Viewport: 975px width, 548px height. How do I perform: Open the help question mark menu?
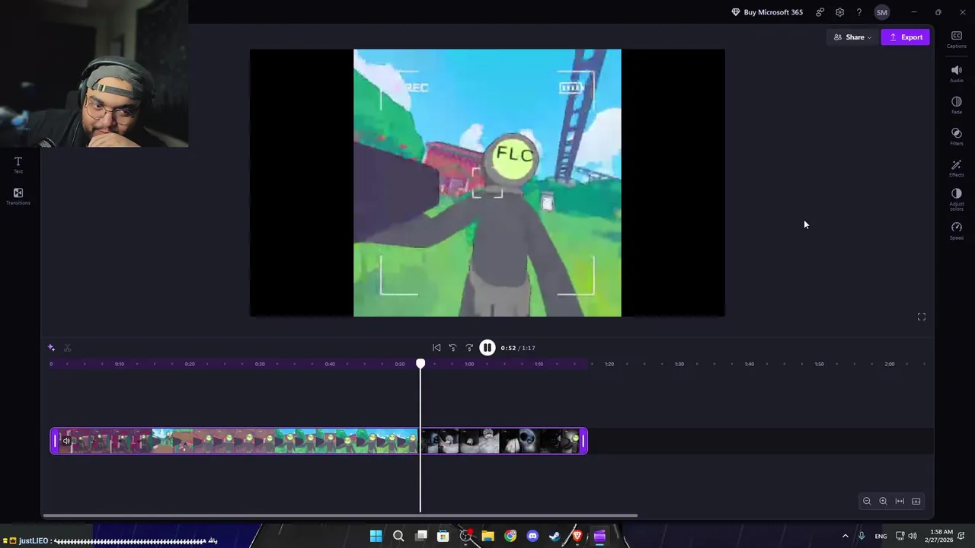click(x=859, y=12)
